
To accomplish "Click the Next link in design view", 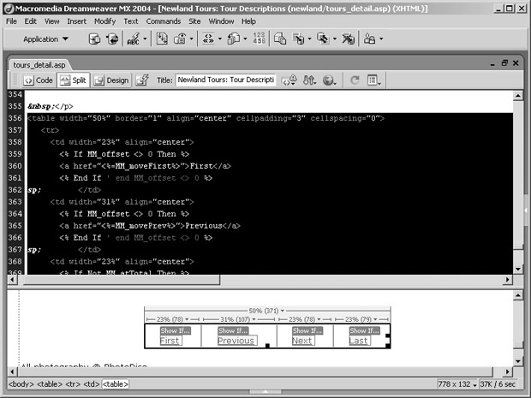I will coord(301,341).
